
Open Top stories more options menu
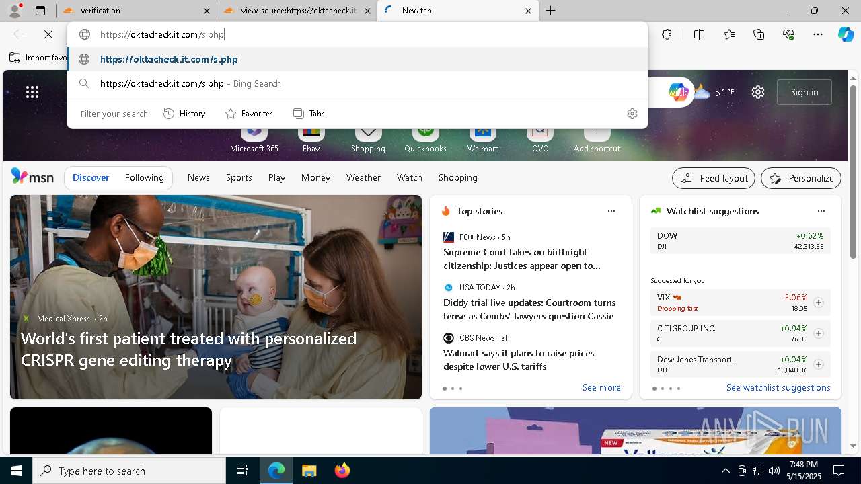[x=611, y=211]
